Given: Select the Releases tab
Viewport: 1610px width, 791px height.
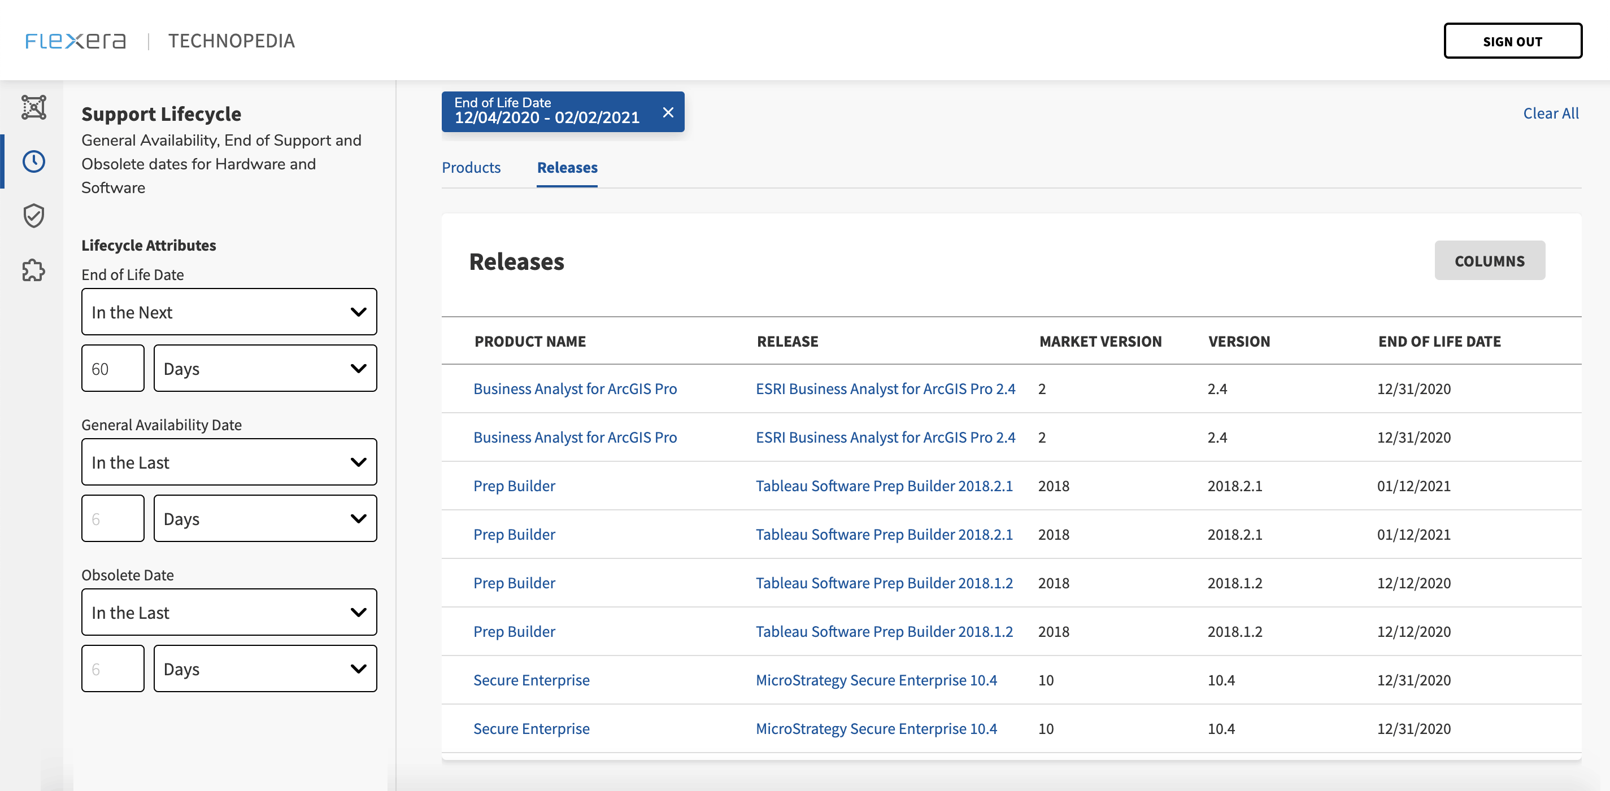Looking at the screenshot, I should (567, 168).
